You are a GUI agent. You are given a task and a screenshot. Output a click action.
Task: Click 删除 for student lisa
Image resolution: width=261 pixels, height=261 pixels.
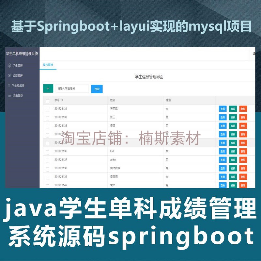coord(243,151)
